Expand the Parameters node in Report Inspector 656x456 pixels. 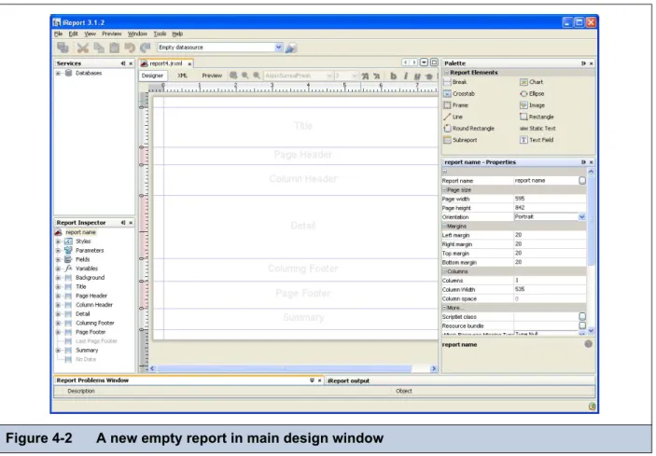(58, 251)
